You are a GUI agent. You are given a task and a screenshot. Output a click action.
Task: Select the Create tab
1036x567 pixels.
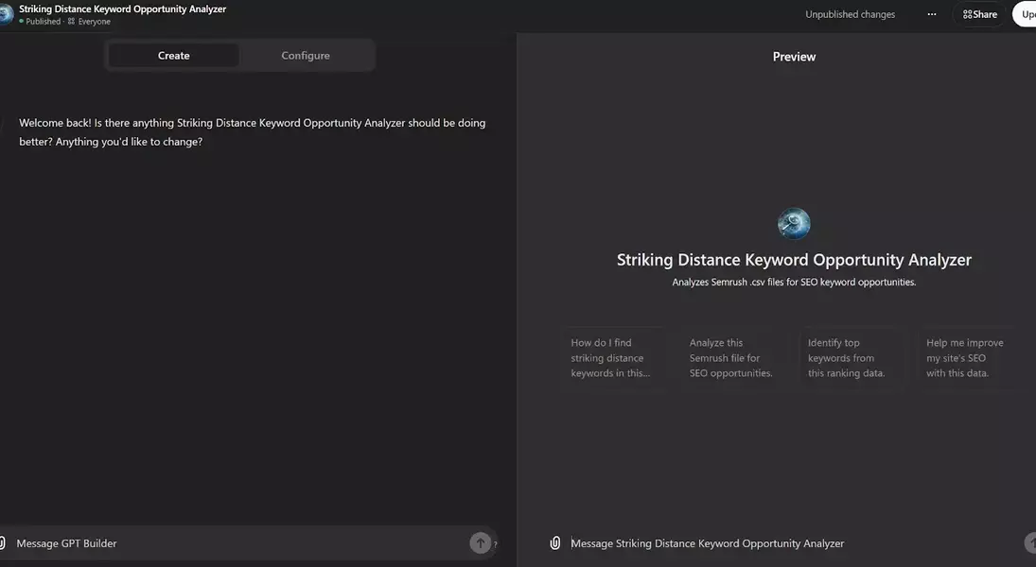click(173, 56)
